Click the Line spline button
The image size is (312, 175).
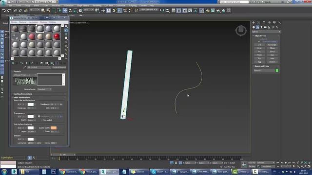pyautogui.click(x=259, y=45)
